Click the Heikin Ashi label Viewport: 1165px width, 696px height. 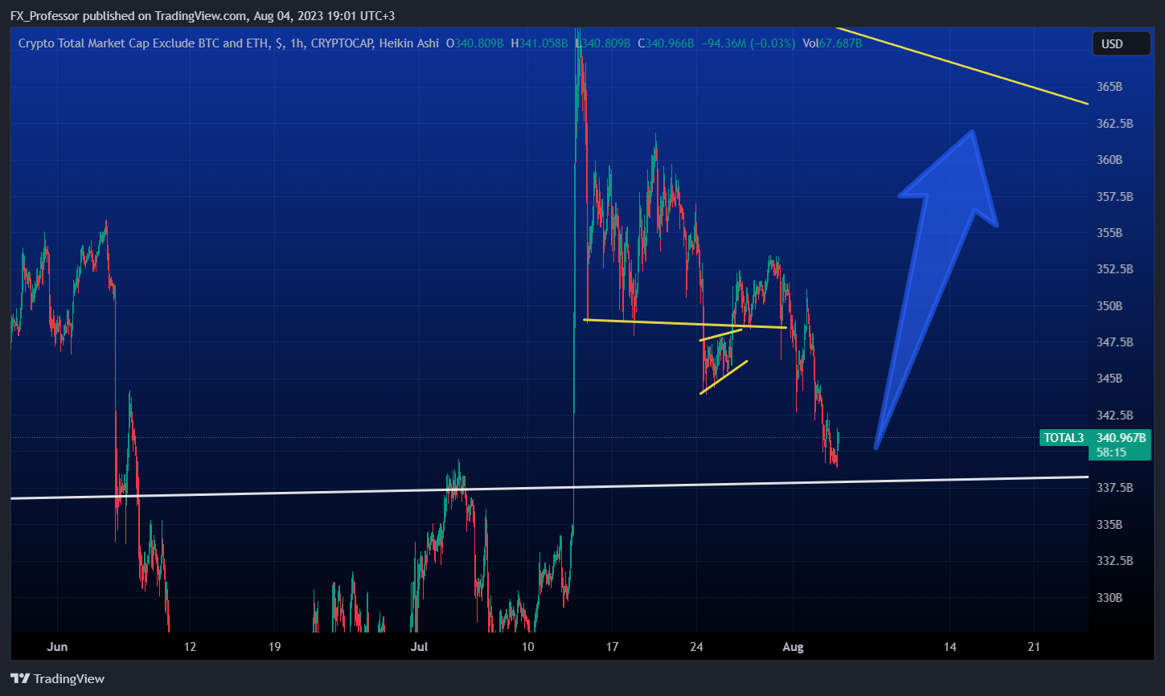tap(407, 43)
